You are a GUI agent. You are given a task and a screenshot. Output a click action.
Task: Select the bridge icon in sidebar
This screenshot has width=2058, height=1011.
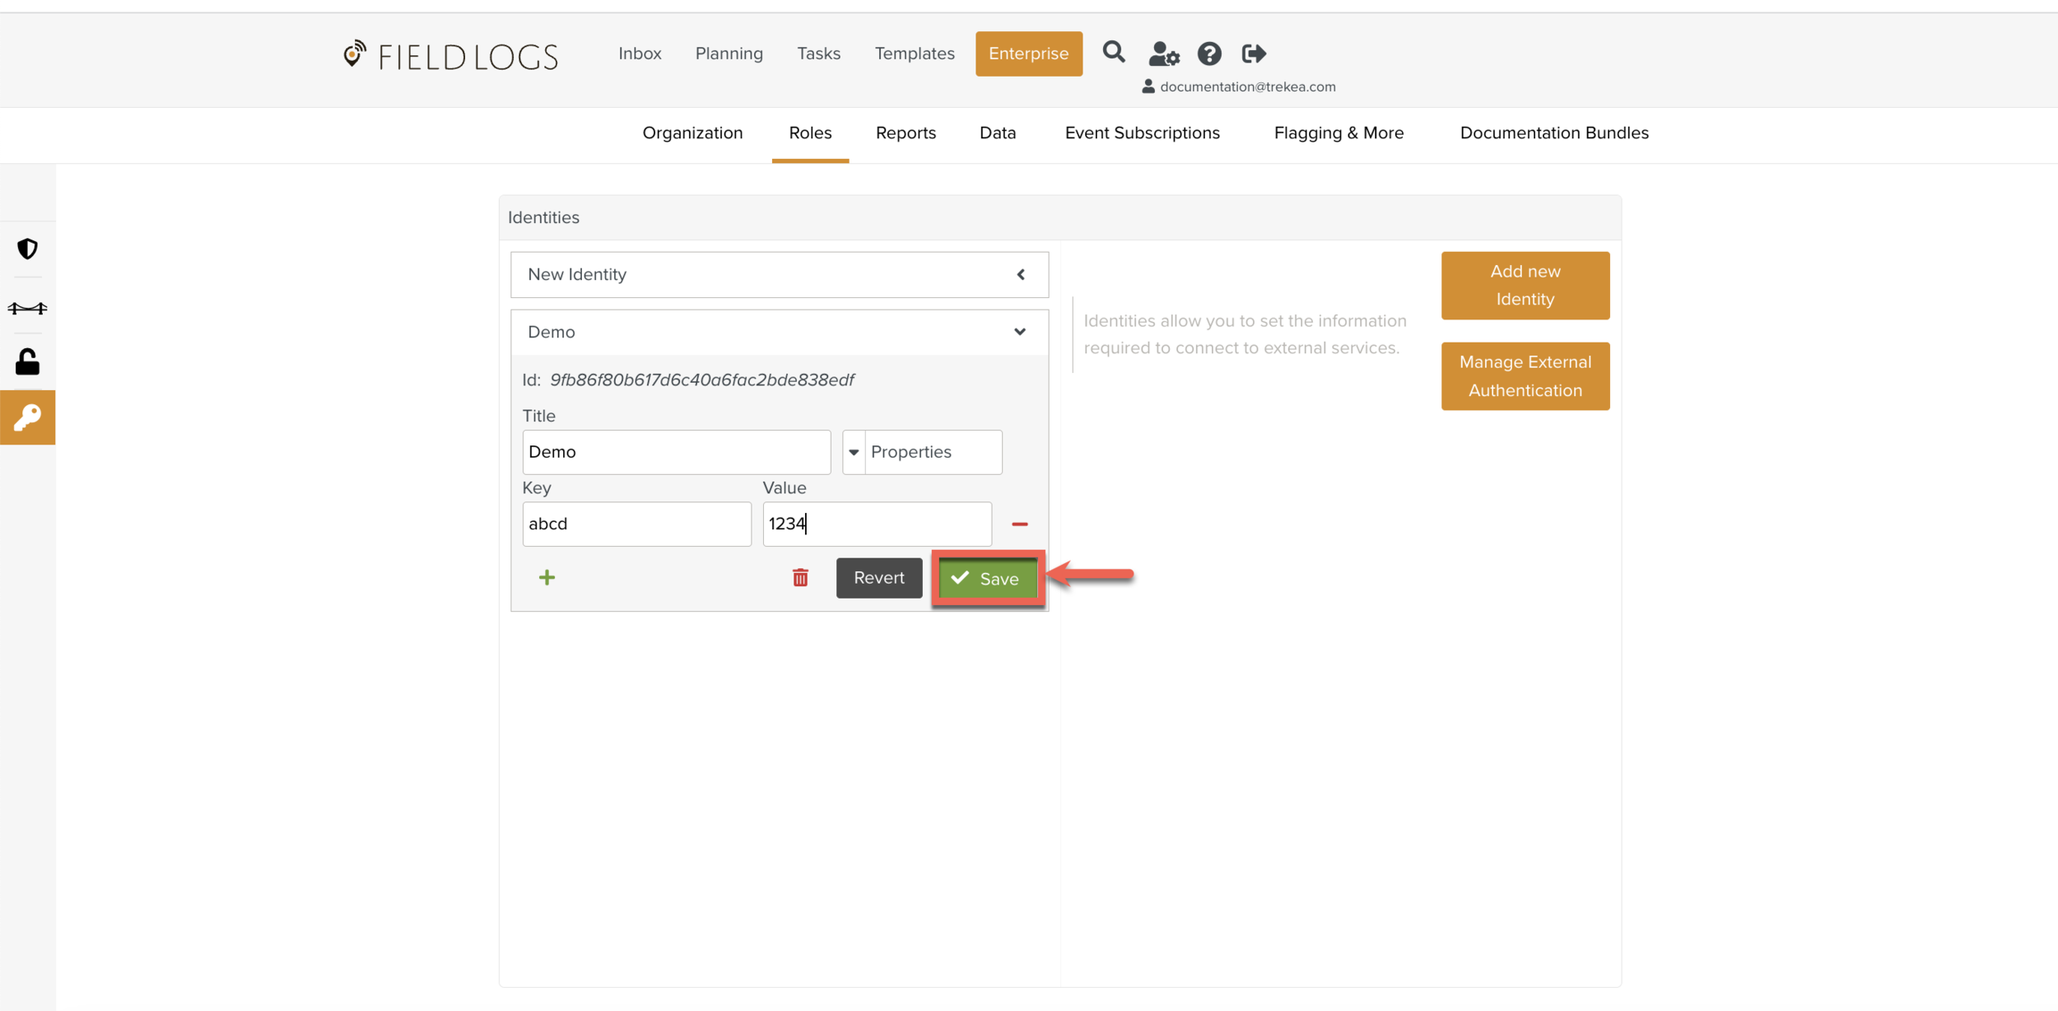(x=28, y=308)
